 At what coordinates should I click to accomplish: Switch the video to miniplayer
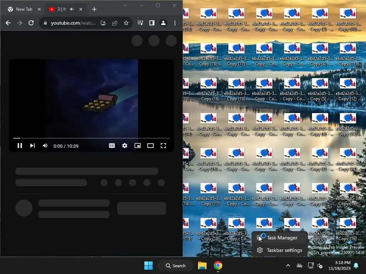pos(138,146)
